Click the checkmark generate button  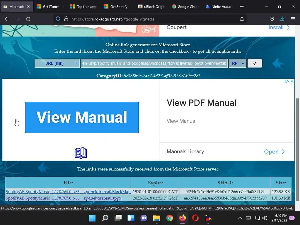click(255, 63)
